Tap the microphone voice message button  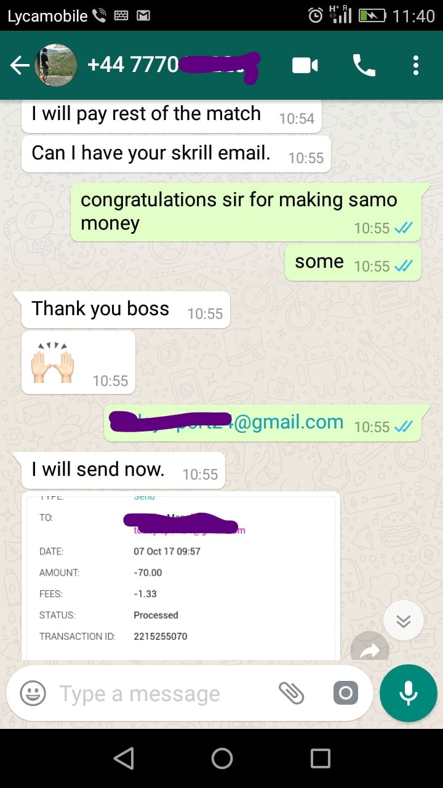click(409, 693)
